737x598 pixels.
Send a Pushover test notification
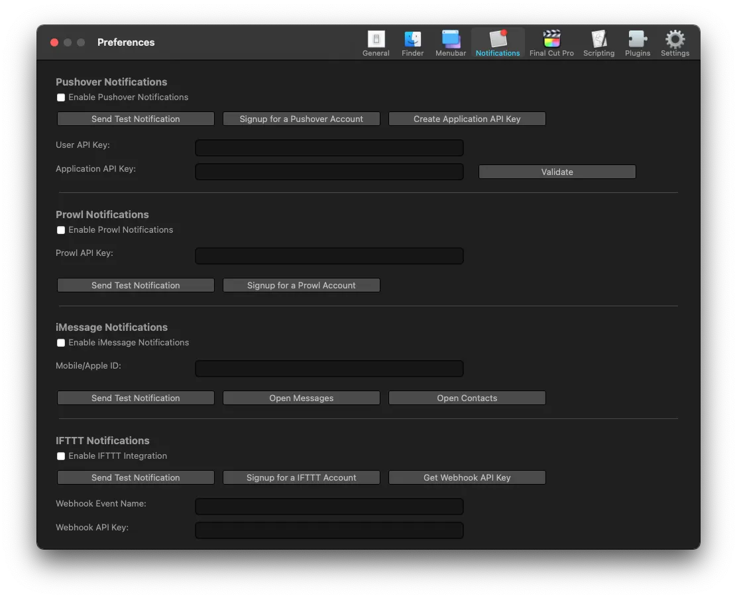point(135,119)
